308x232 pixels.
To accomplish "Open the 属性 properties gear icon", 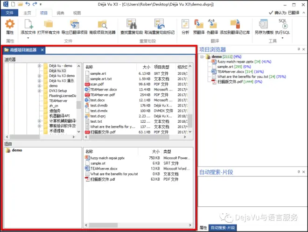I will (10, 24).
